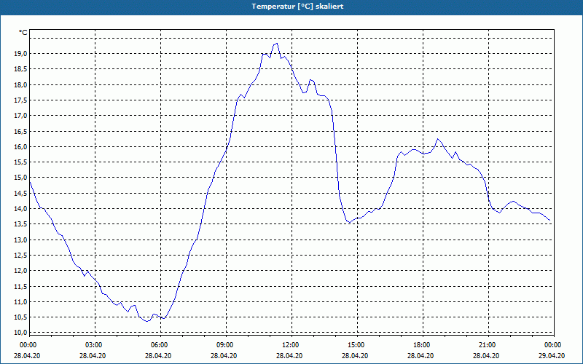The height and width of the screenshot is (364, 583).
Task: Click the 12,0 y-axis value
Action: [x=20, y=270]
